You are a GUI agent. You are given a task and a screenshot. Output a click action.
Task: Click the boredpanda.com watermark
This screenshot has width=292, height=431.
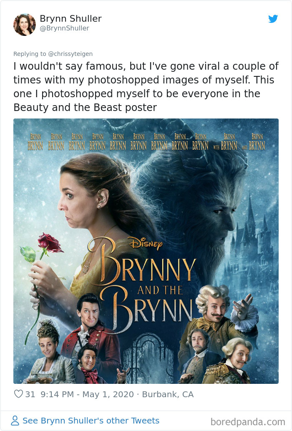pyautogui.click(x=248, y=422)
